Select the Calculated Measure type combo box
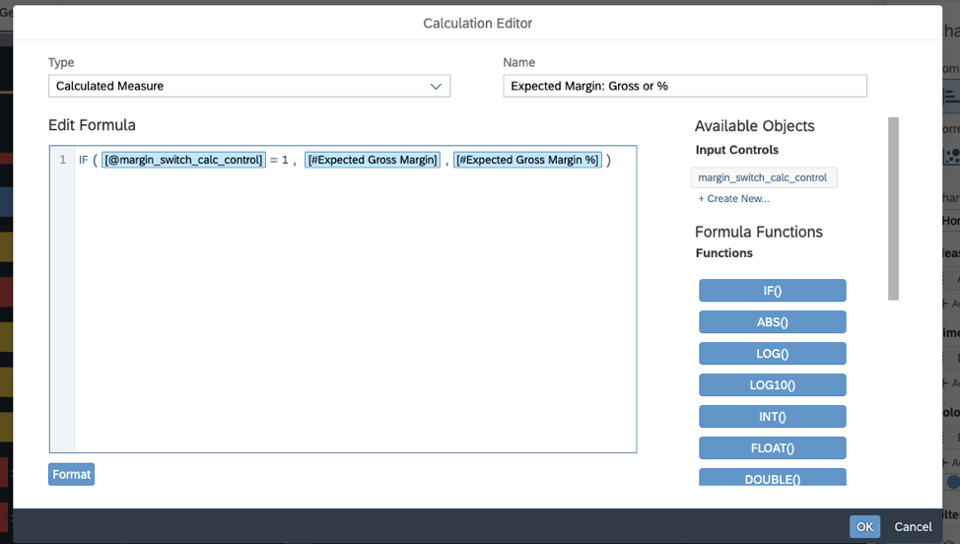960x544 pixels. (x=249, y=86)
